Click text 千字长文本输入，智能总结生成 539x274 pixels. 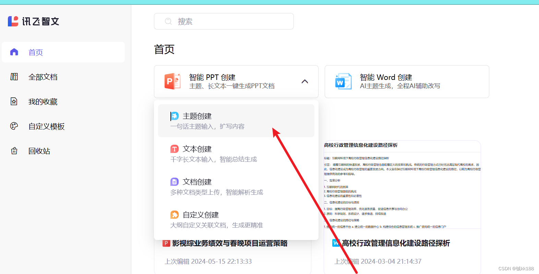[214, 159]
